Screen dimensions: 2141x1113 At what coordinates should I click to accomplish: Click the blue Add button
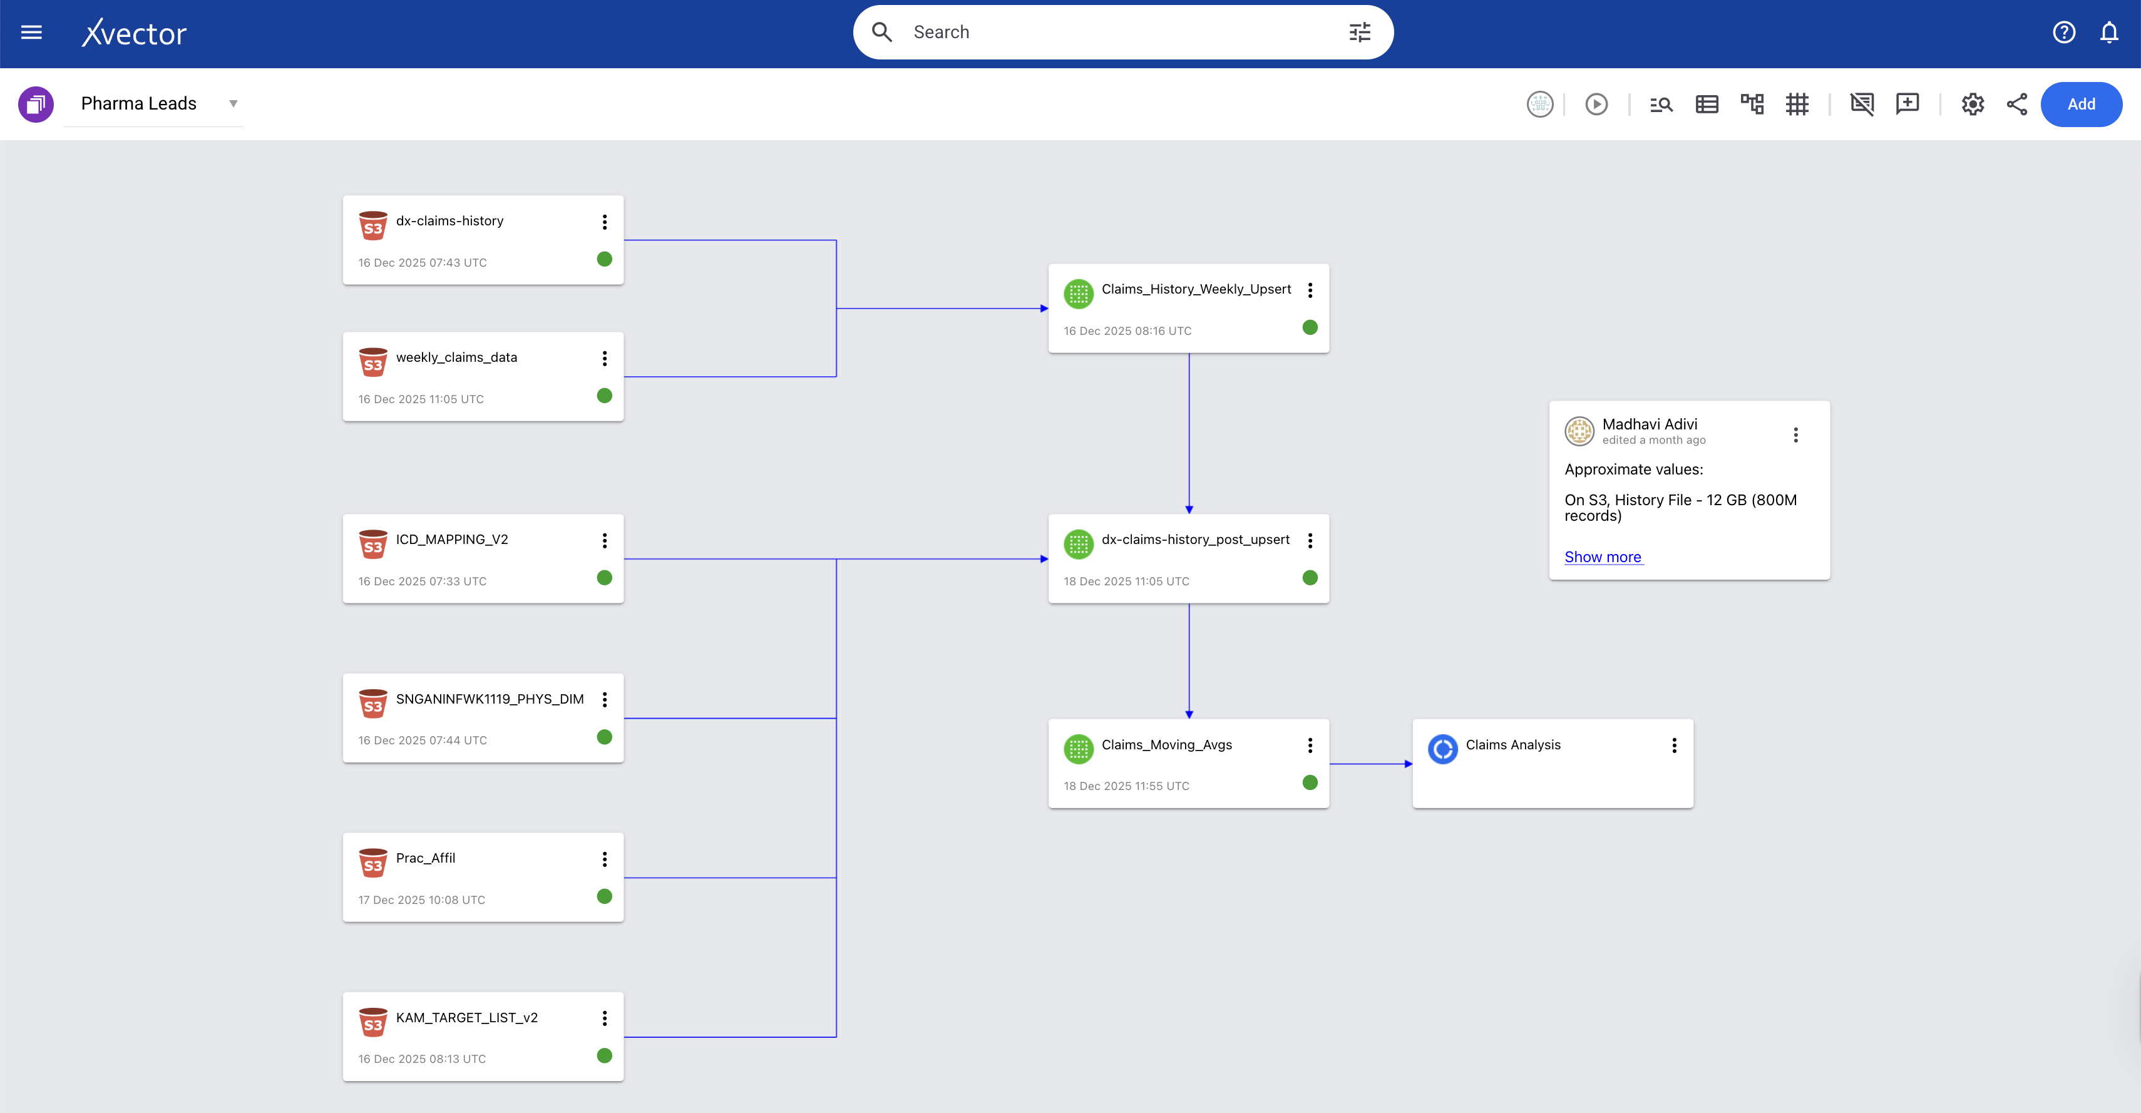pos(2080,104)
